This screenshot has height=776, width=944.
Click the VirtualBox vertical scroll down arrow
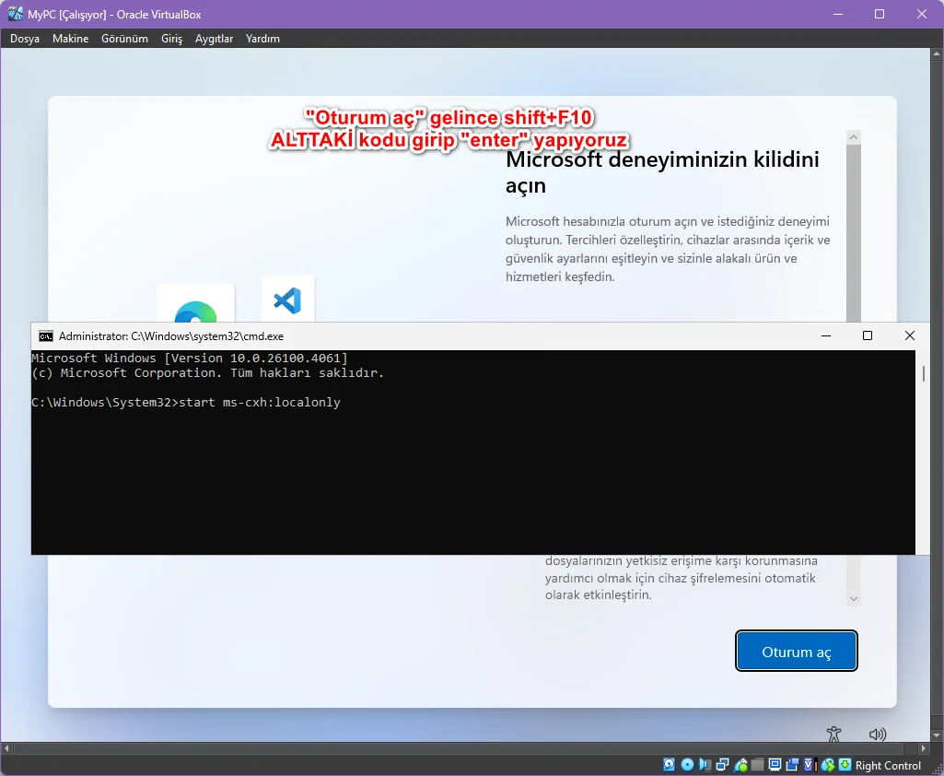click(x=937, y=735)
